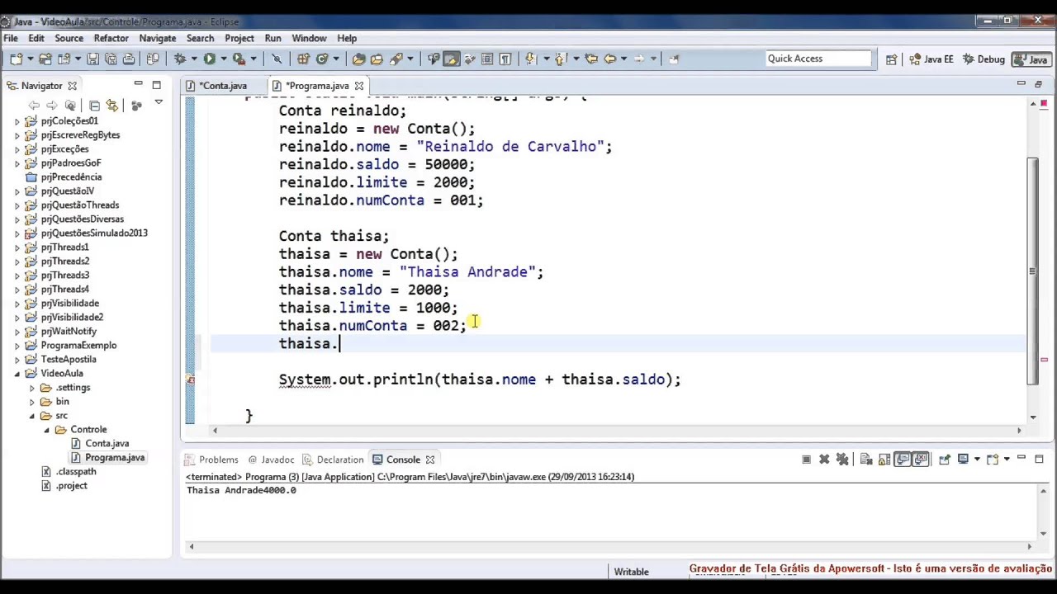The width and height of the screenshot is (1057, 594).
Task: Click the Quick Access input field
Action: click(x=818, y=59)
